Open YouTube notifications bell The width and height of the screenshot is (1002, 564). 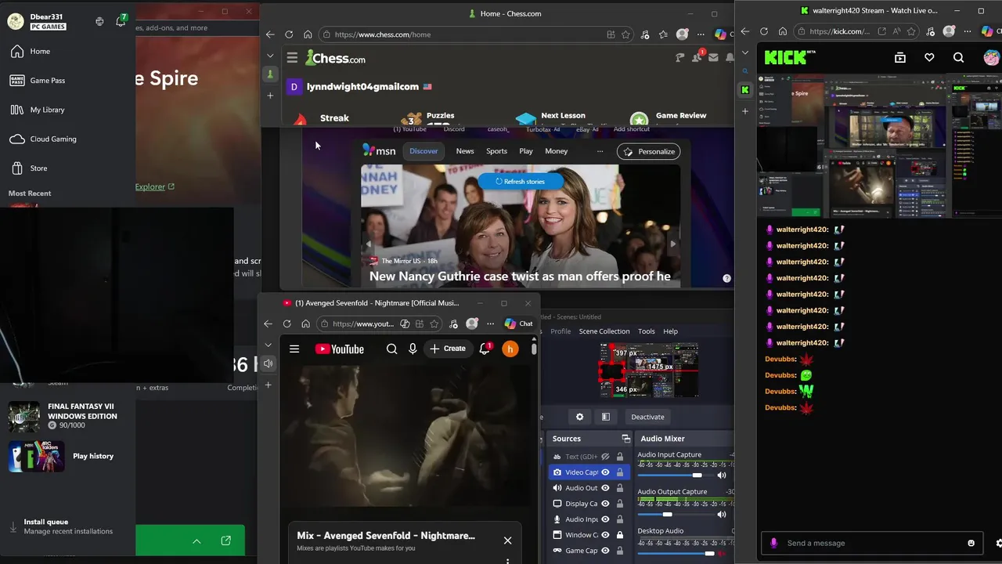[485, 349]
